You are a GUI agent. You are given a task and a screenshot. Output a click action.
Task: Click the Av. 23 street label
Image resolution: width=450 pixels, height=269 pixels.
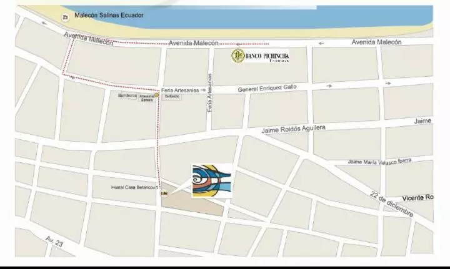54,242
